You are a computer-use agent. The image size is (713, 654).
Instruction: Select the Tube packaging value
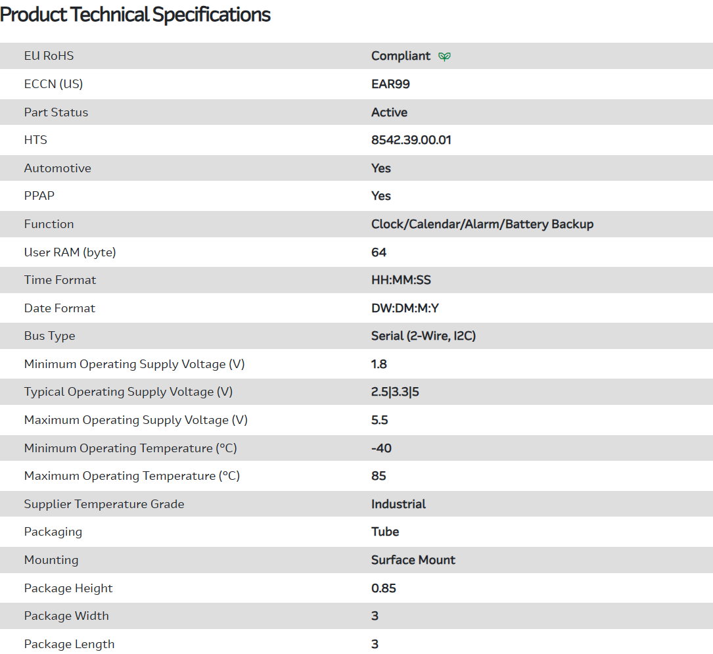pos(385,532)
